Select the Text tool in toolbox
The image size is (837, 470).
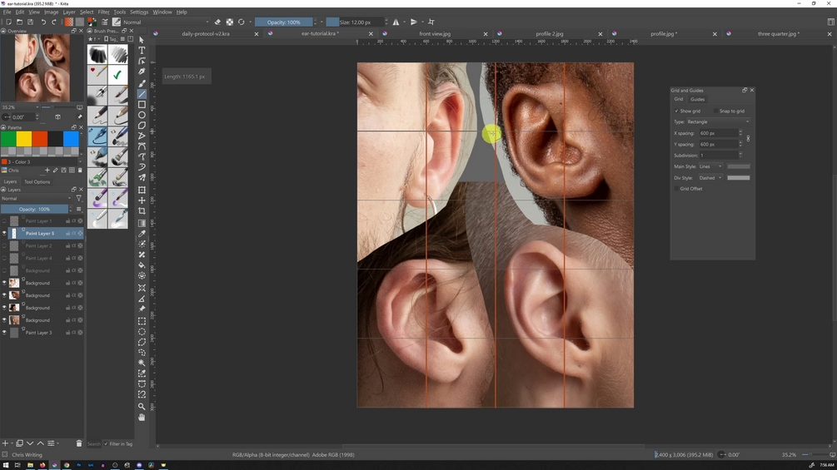click(x=142, y=50)
